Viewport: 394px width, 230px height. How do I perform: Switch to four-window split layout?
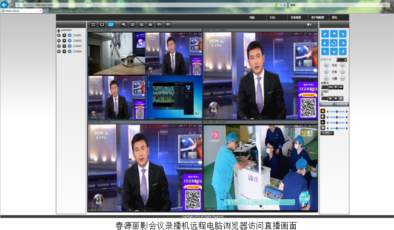click(111, 24)
